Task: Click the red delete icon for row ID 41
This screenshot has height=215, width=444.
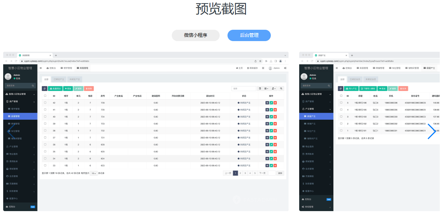Action: tap(276, 109)
